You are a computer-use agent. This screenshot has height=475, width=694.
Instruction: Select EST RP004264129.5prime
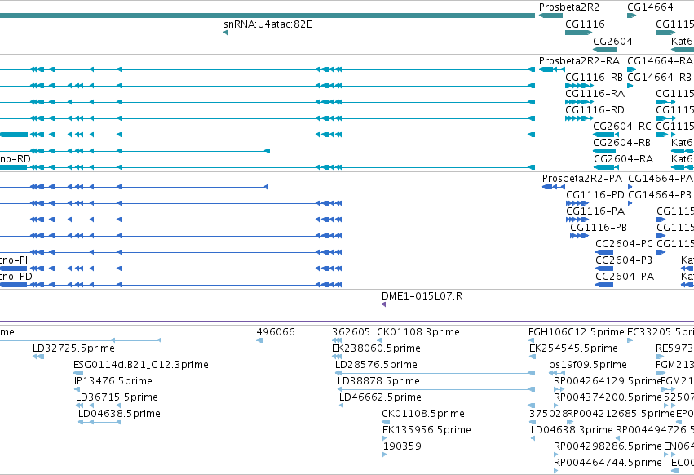click(x=608, y=381)
